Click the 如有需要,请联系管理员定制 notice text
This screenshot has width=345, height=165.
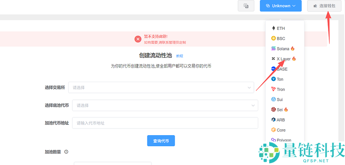coord(165,42)
